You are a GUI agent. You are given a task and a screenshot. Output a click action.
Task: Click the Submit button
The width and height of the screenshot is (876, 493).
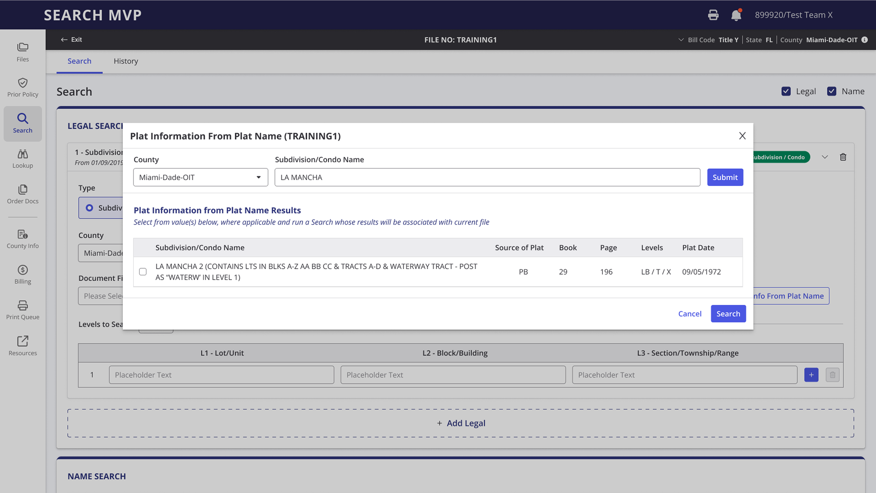(x=725, y=177)
